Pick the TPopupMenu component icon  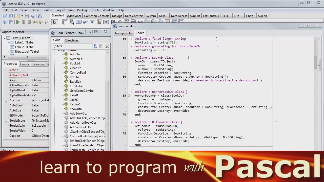point(71,22)
